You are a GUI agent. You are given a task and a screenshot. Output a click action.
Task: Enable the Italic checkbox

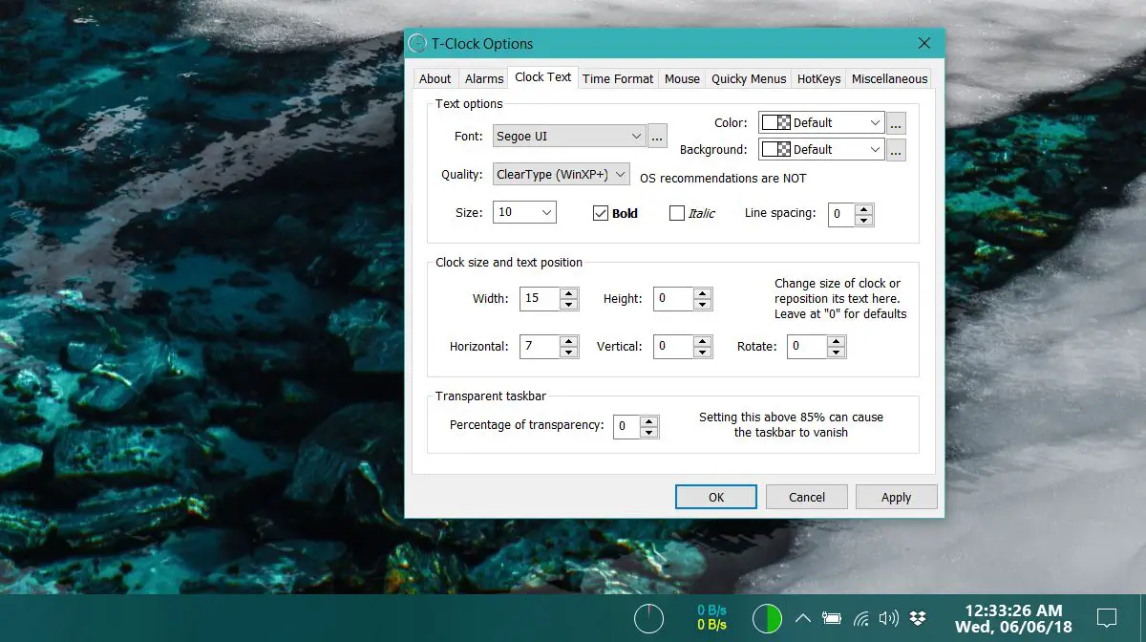pos(677,213)
